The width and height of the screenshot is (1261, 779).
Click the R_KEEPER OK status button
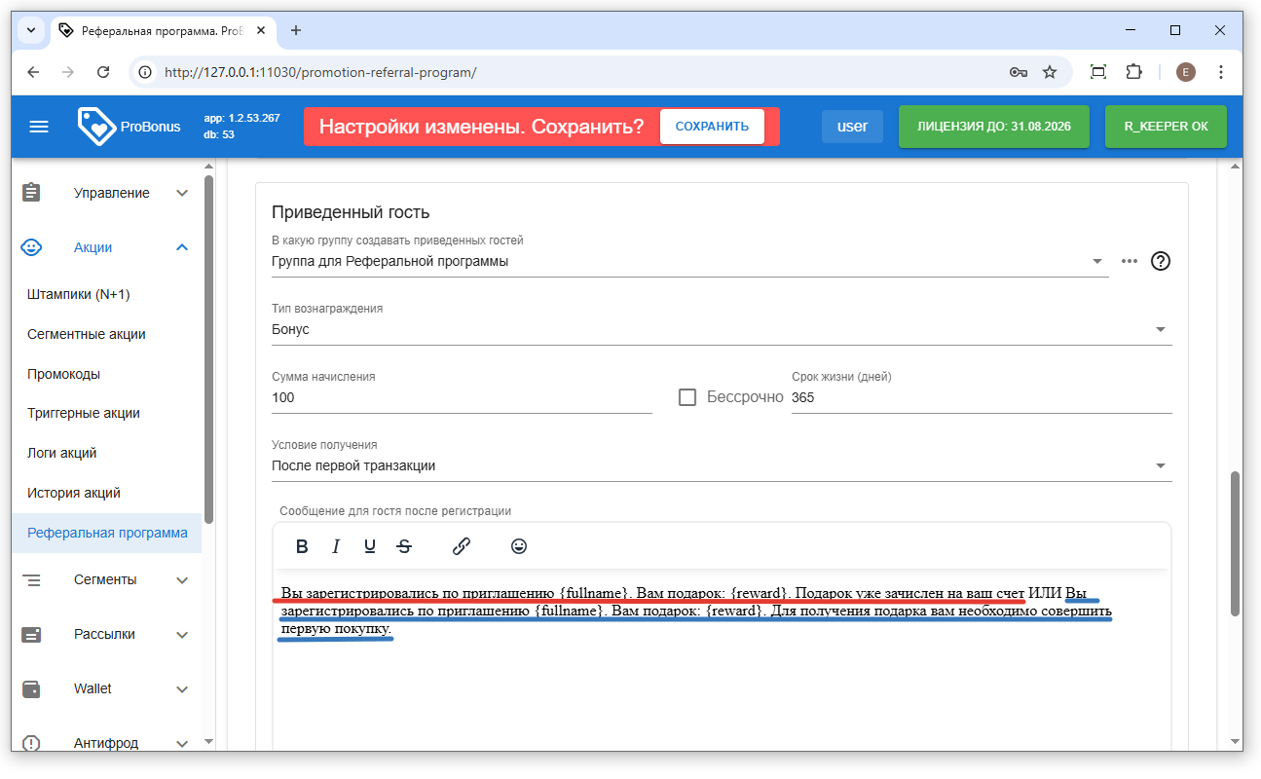click(1166, 127)
